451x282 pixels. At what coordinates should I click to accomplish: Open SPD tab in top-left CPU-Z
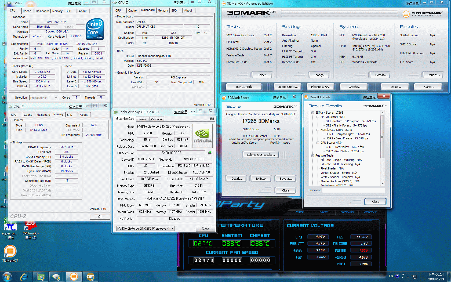[x=68, y=11]
